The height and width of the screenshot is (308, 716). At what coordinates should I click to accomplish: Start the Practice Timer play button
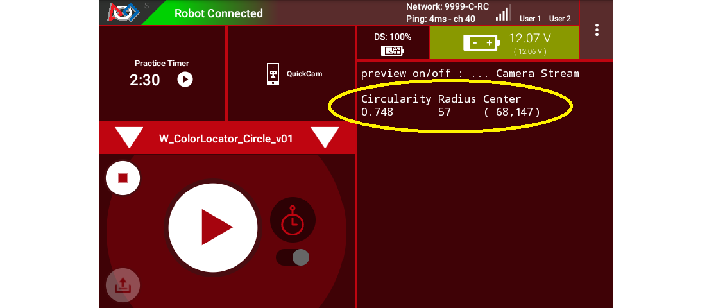(x=185, y=80)
